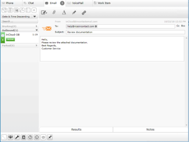The image size is (189, 142).
Task: Collapse the Outbound(1) section
Action: click(20, 30)
